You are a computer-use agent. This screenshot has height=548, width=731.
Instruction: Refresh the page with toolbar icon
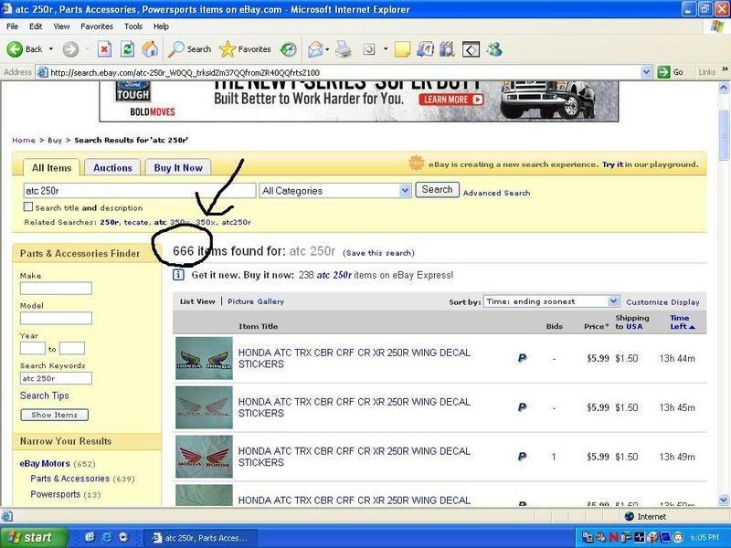click(127, 49)
